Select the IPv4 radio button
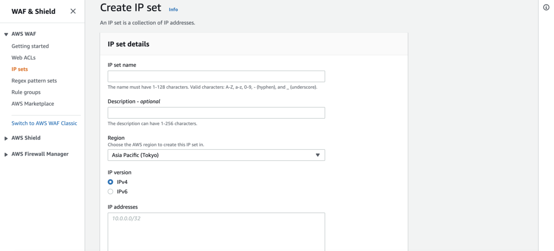 tap(110, 182)
